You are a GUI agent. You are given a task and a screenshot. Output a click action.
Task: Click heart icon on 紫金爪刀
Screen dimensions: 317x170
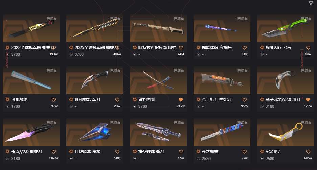(308, 152)
